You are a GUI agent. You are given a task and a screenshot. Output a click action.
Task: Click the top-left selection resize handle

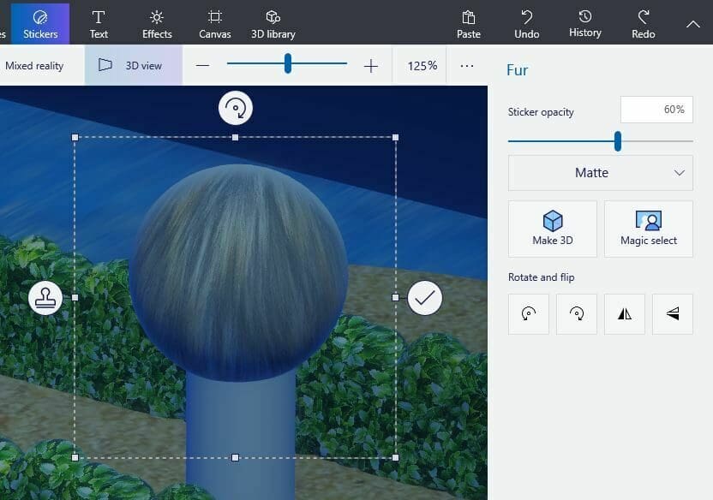[x=75, y=137]
